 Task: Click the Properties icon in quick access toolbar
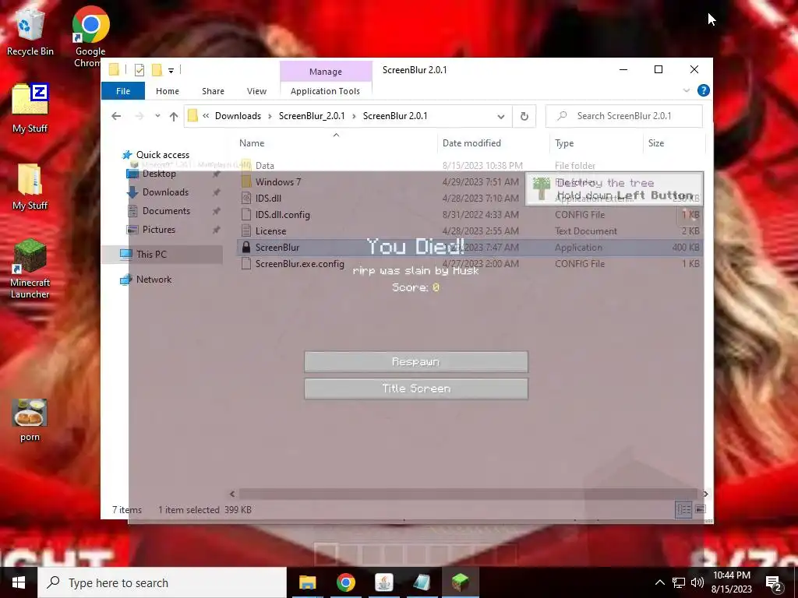point(139,70)
